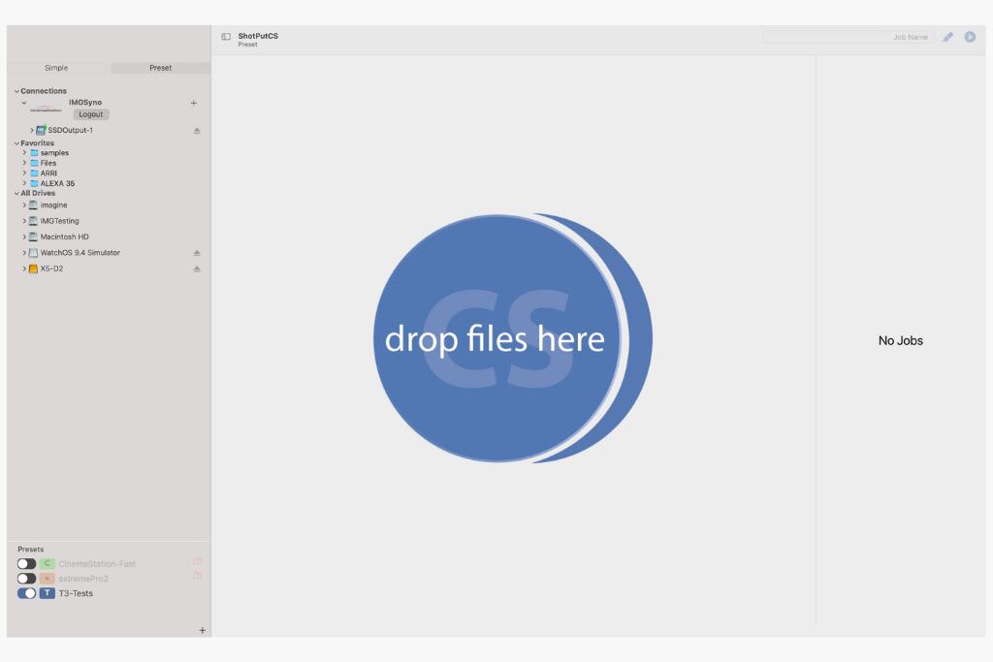Image resolution: width=993 pixels, height=662 pixels.
Task: Add a new connection with plus
Action: point(194,103)
